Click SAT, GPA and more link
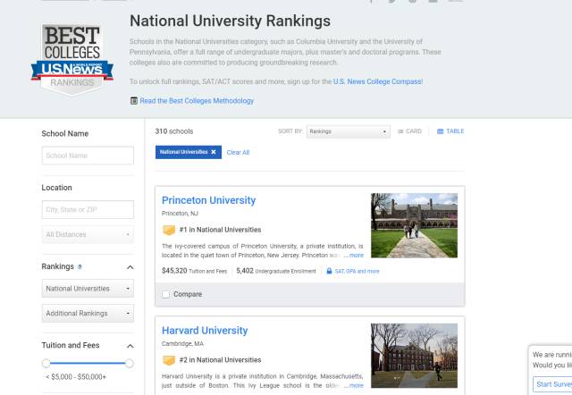The image size is (572, 395). [357, 272]
